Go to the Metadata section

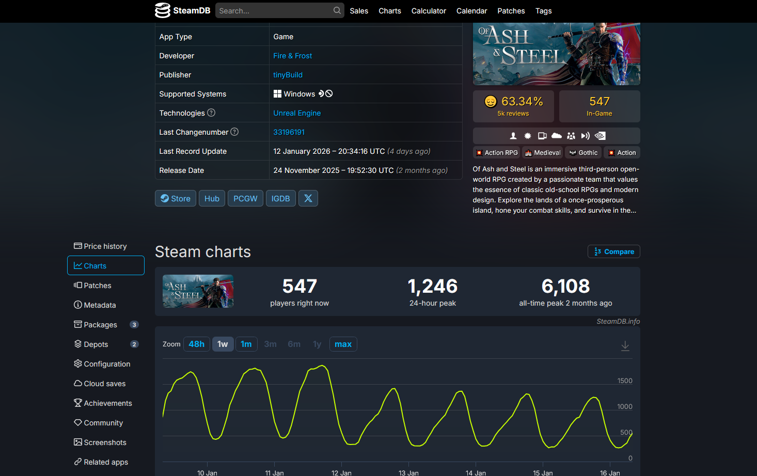click(x=106, y=305)
